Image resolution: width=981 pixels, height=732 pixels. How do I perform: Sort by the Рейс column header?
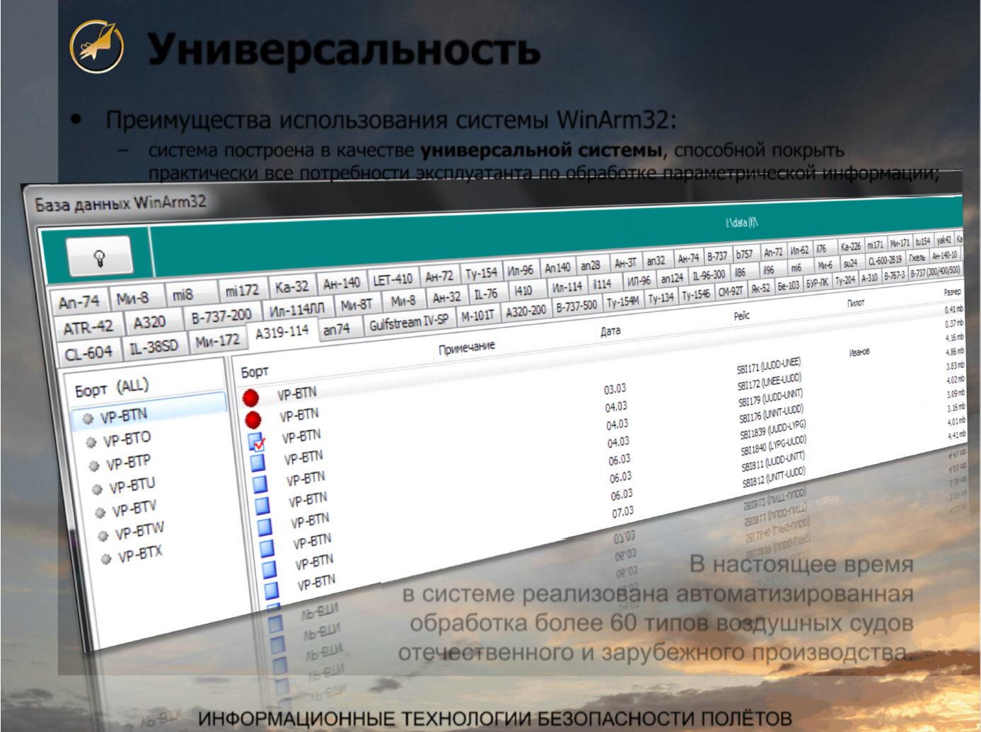pyautogui.click(x=741, y=316)
